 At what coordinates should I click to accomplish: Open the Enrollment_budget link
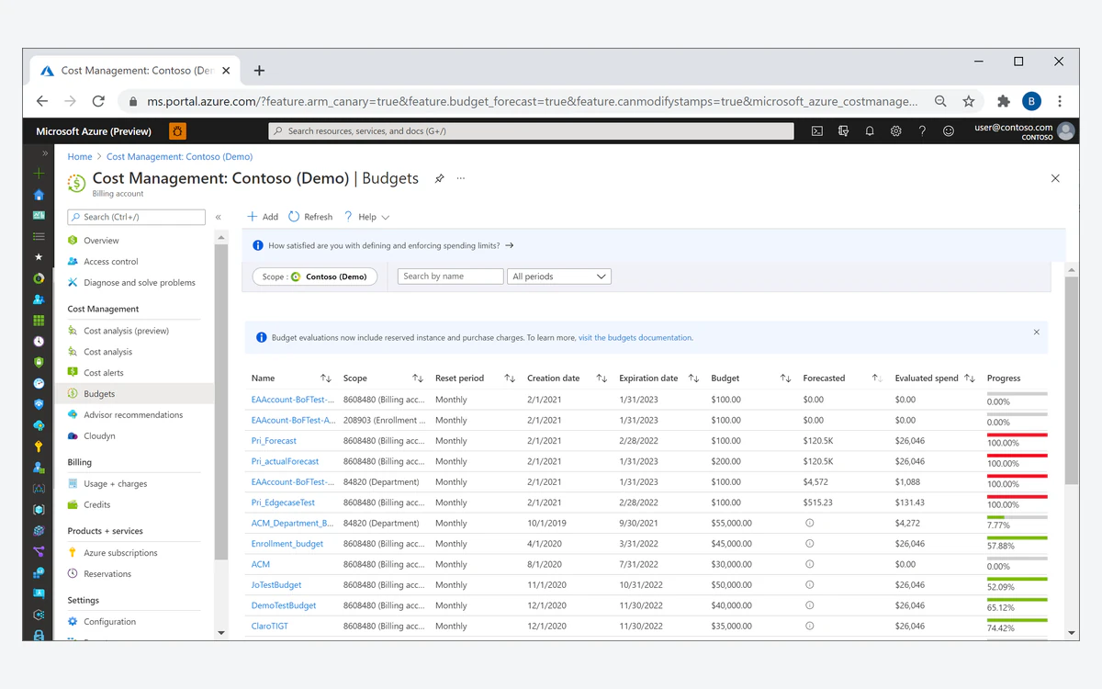tap(287, 544)
